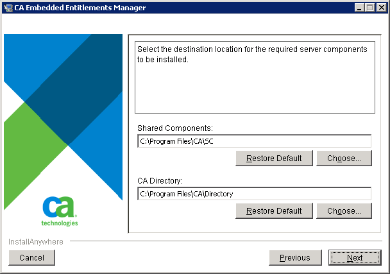Close the CA Embedded Entitlements Manager window

pyautogui.click(x=380, y=8)
